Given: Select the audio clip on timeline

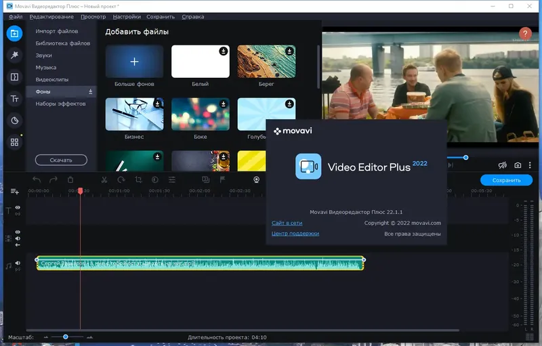Looking at the screenshot, I should coord(200,263).
